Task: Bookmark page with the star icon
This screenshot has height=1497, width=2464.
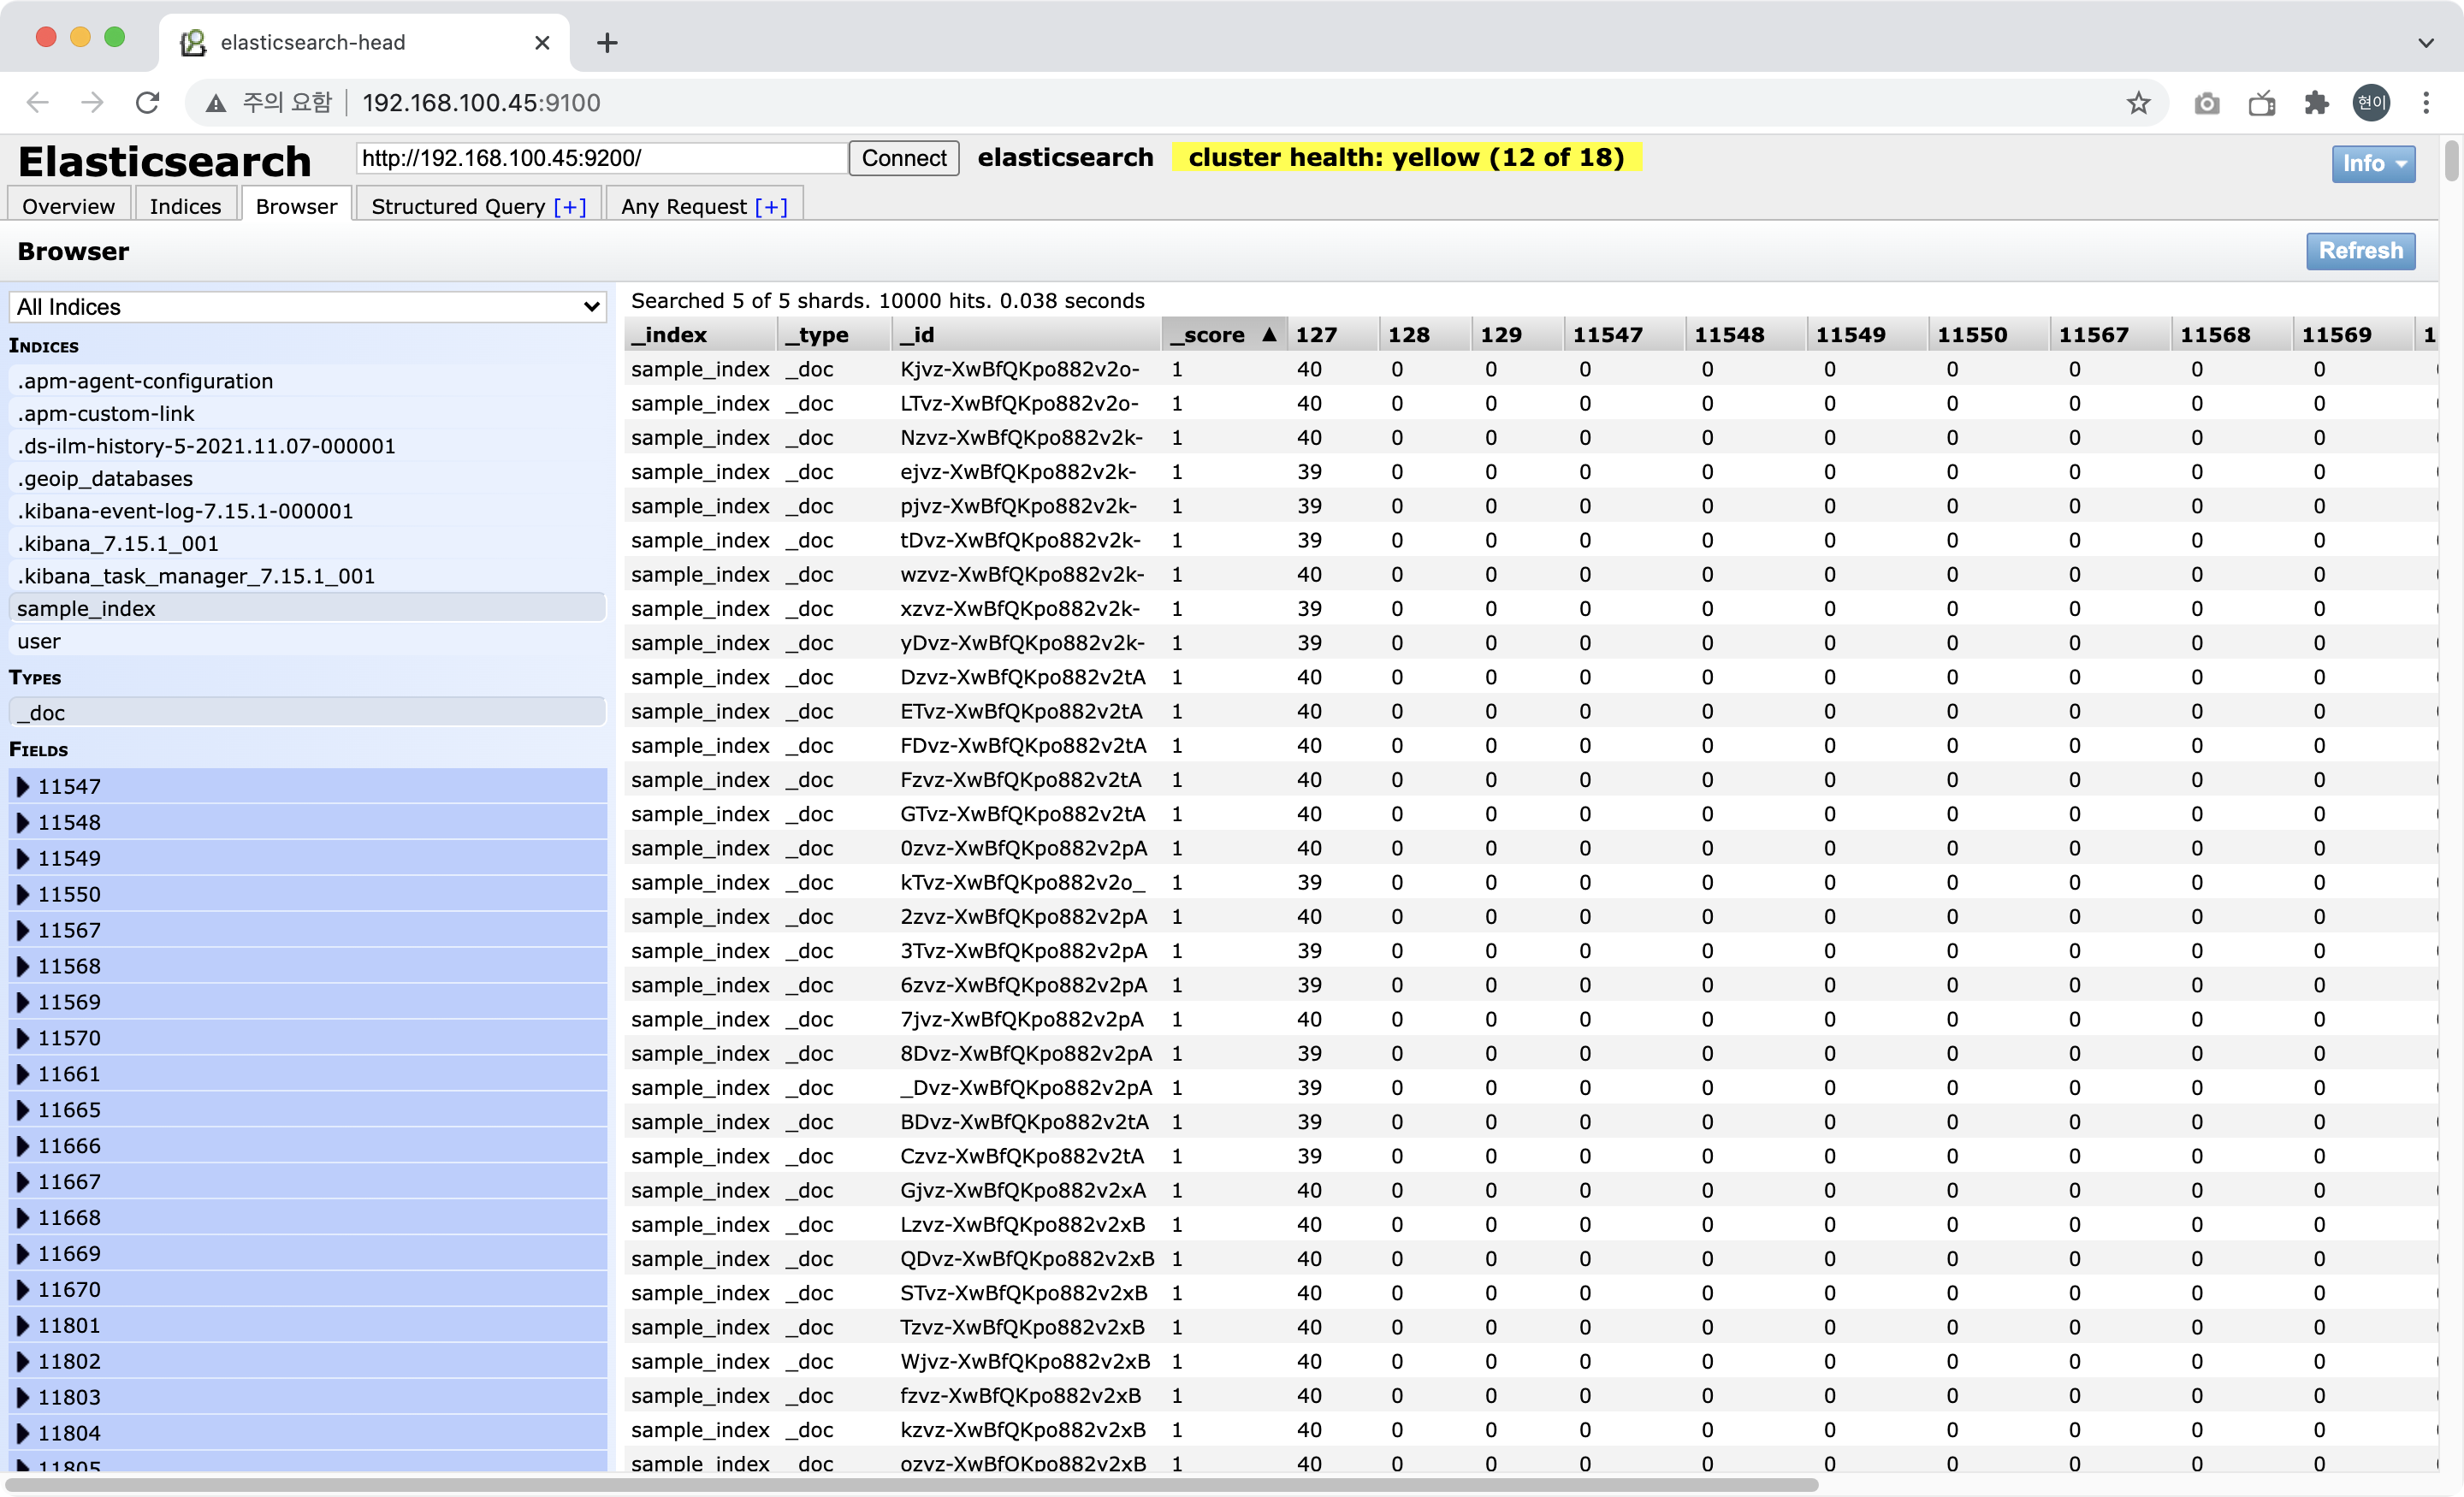Action: [x=2138, y=103]
